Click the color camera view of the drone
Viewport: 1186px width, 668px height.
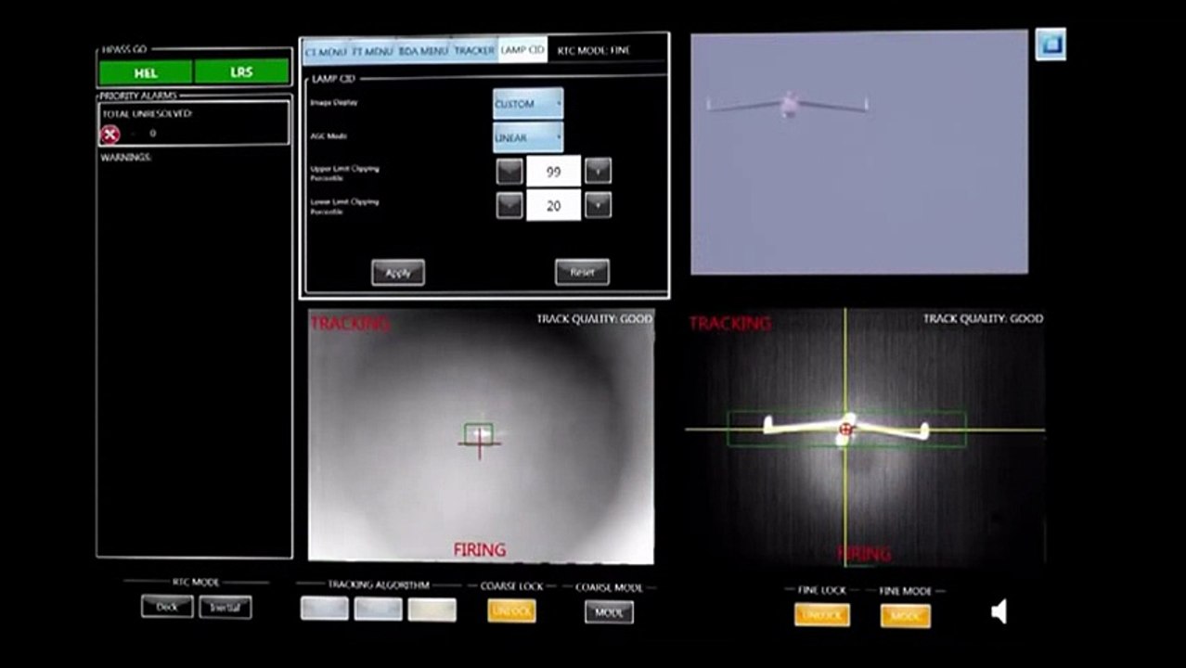coord(859,154)
